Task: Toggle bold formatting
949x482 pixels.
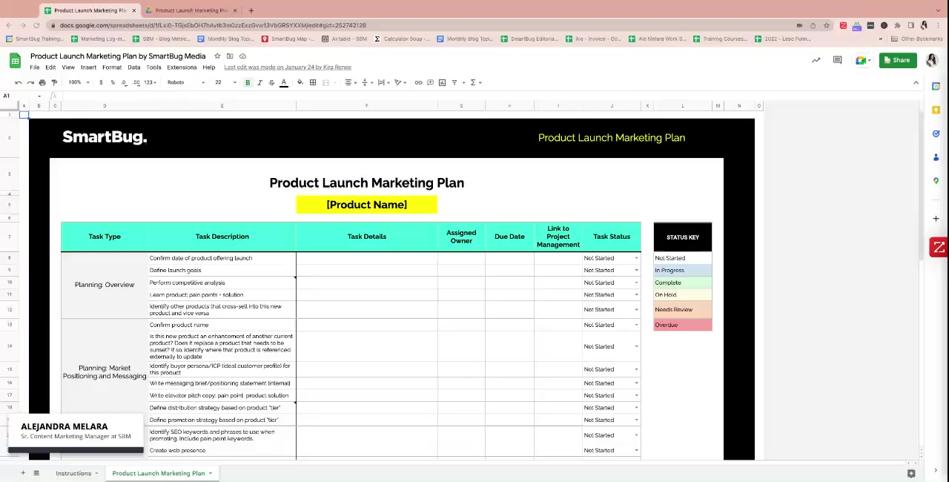Action: click(x=248, y=82)
